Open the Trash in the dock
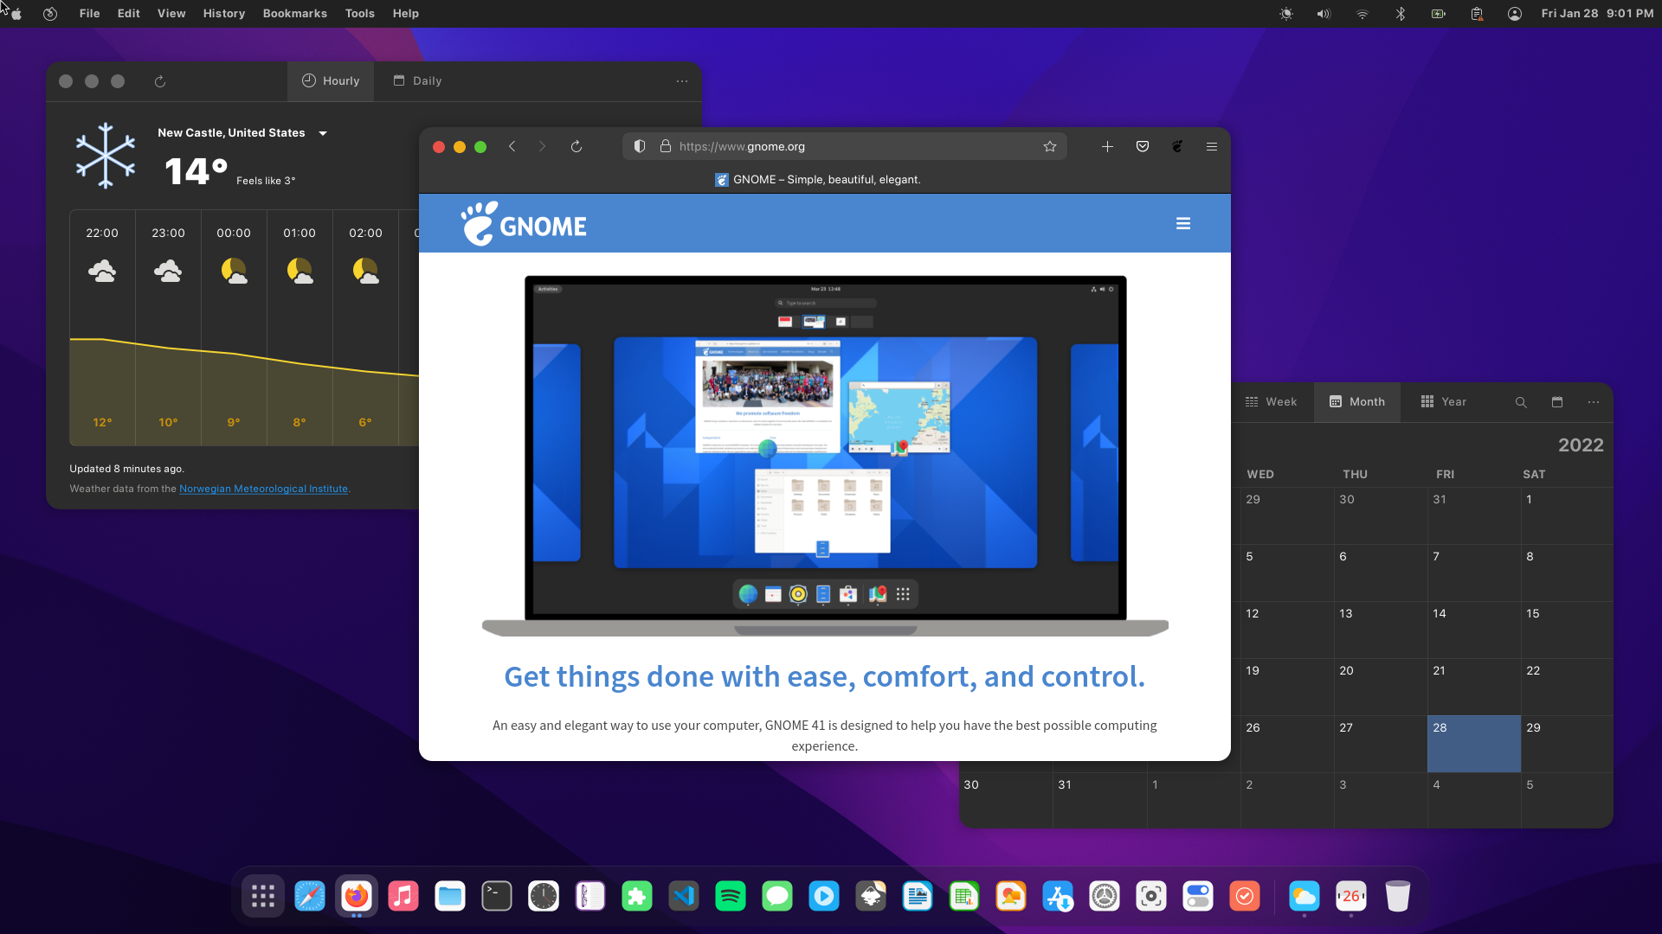Image resolution: width=1662 pixels, height=934 pixels. [x=1398, y=897]
